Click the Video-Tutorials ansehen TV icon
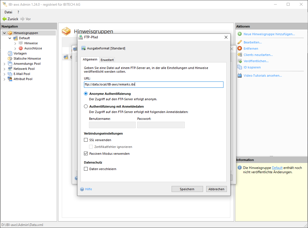This screenshot has width=308, height=228. pos(240,76)
